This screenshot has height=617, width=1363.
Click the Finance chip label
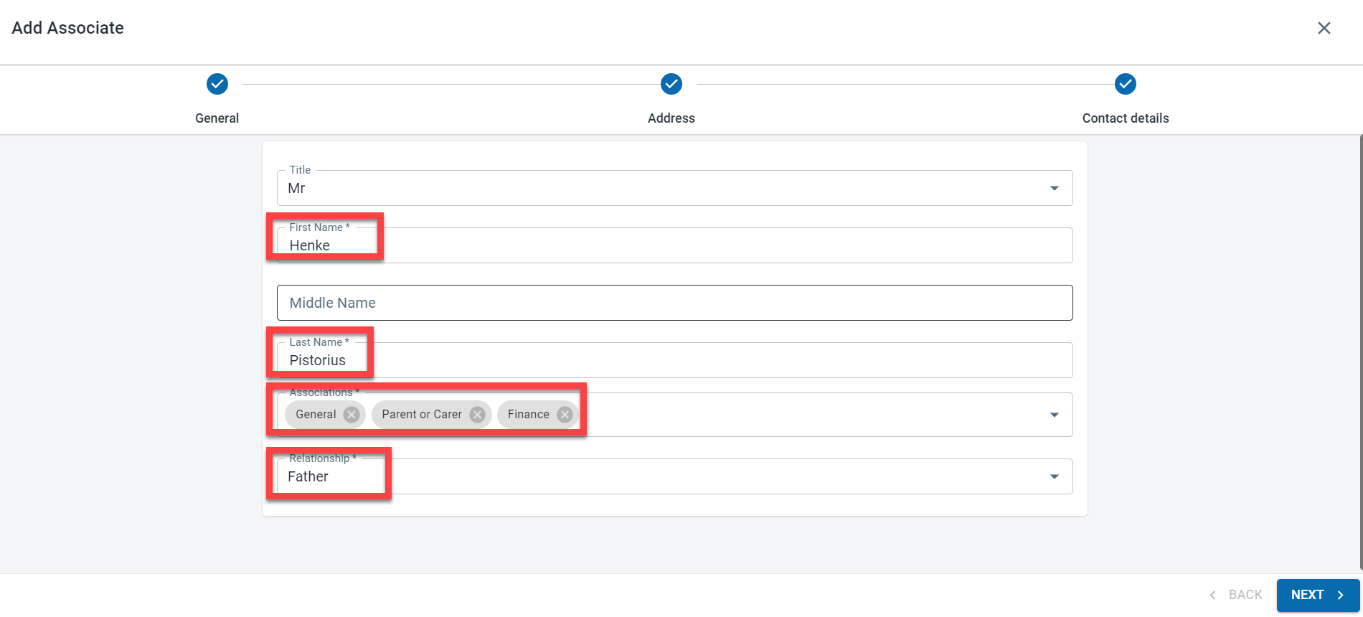(x=528, y=415)
